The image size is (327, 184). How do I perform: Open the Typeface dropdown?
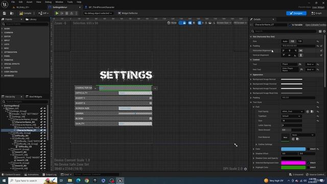click(x=291, y=116)
